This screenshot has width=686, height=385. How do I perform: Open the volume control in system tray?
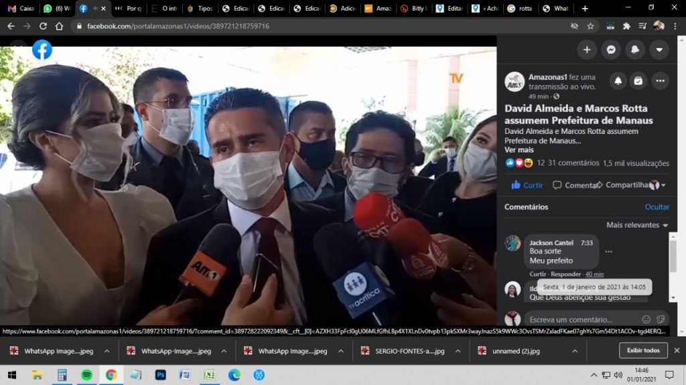click(x=618, y=375)
